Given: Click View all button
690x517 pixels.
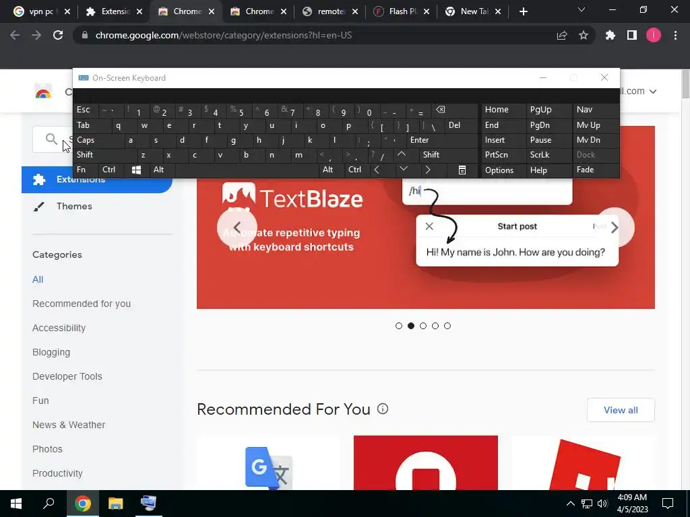Looking at the screenshot, I should pyautogui.click(x=621, y=410).
